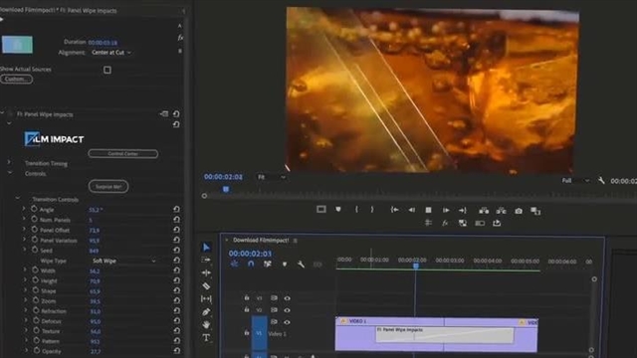Select the Selection arrow tool
The image size is (637, 358).
(x=206, y=247)
